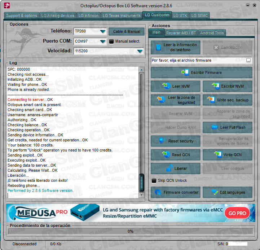The width and height of the screenshot is (260, 250).
Task: Click Recuperación de ajustes de fábrica button
Action: point(227,141)
